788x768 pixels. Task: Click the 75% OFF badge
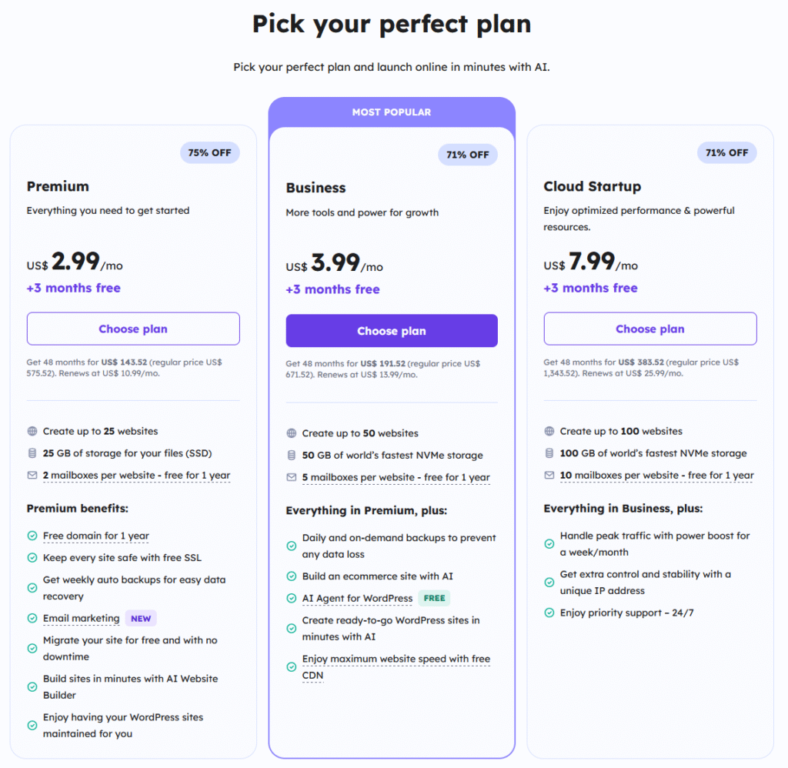(x=210, y=152)
